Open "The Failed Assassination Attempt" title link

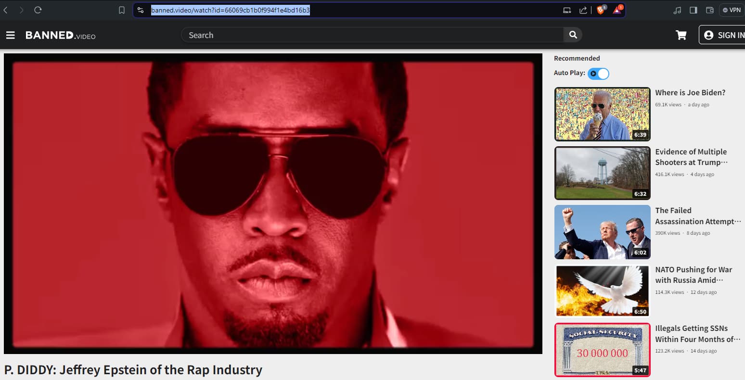[x=698, y=216]
